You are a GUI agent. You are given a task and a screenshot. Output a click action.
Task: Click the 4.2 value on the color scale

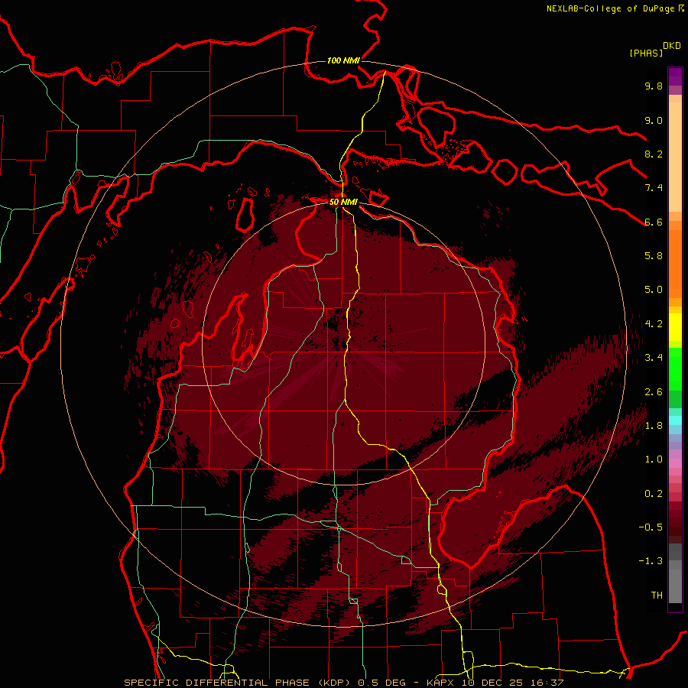pyautogui.click(x=654, y=324)
